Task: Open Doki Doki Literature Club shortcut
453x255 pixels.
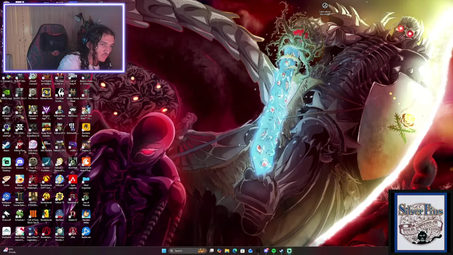Action: click(33, 148)
